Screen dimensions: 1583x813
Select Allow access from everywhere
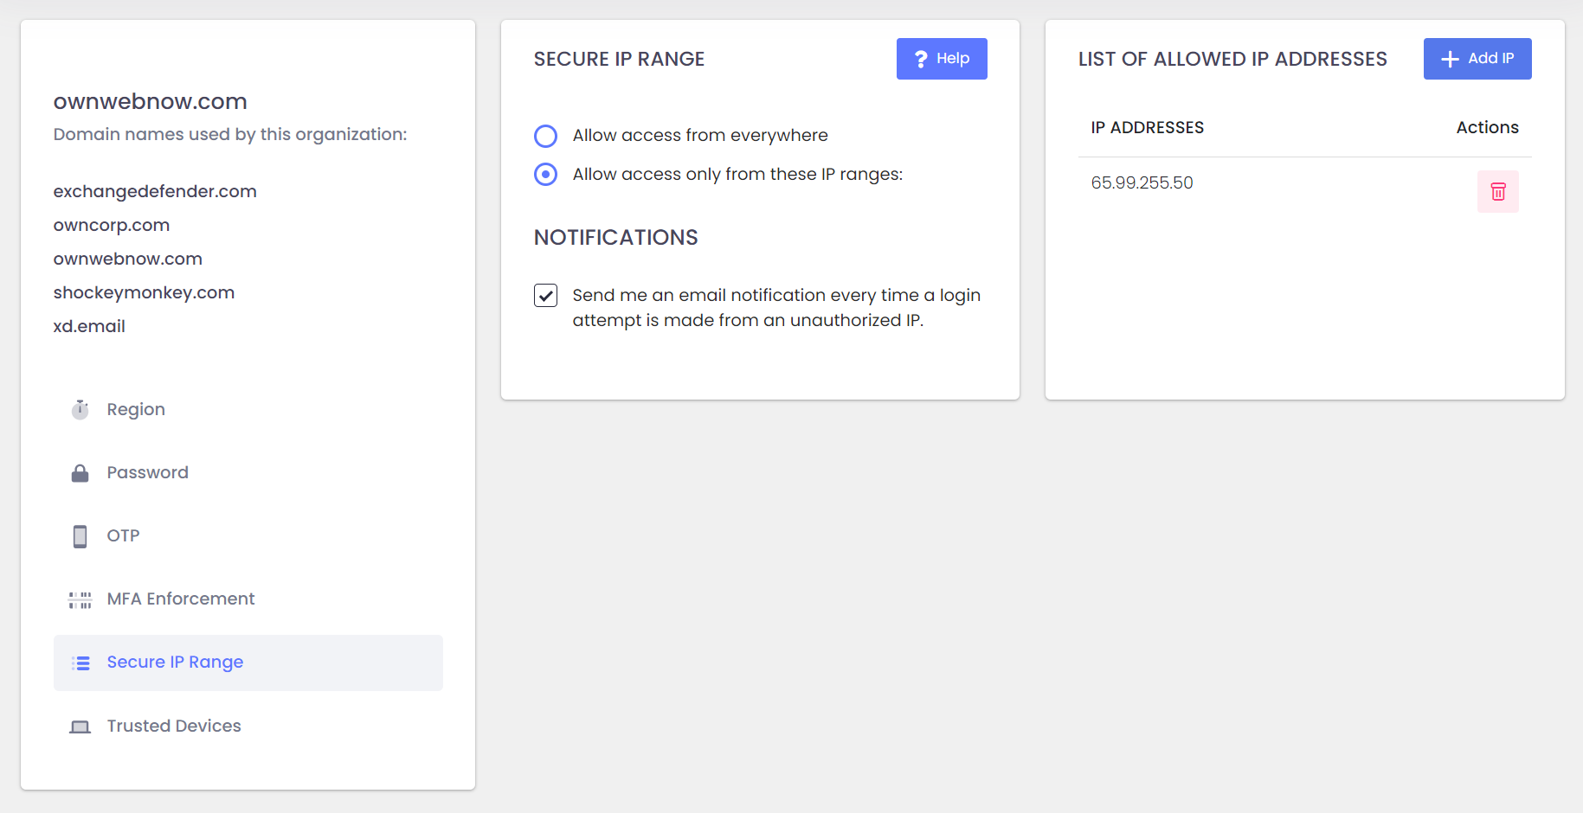(545, 136)
